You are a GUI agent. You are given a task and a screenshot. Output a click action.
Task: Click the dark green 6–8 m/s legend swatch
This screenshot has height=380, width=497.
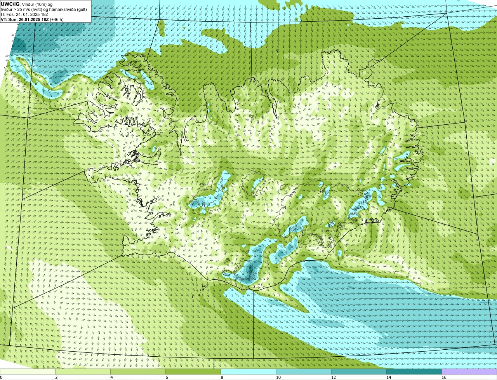(193, 372)
